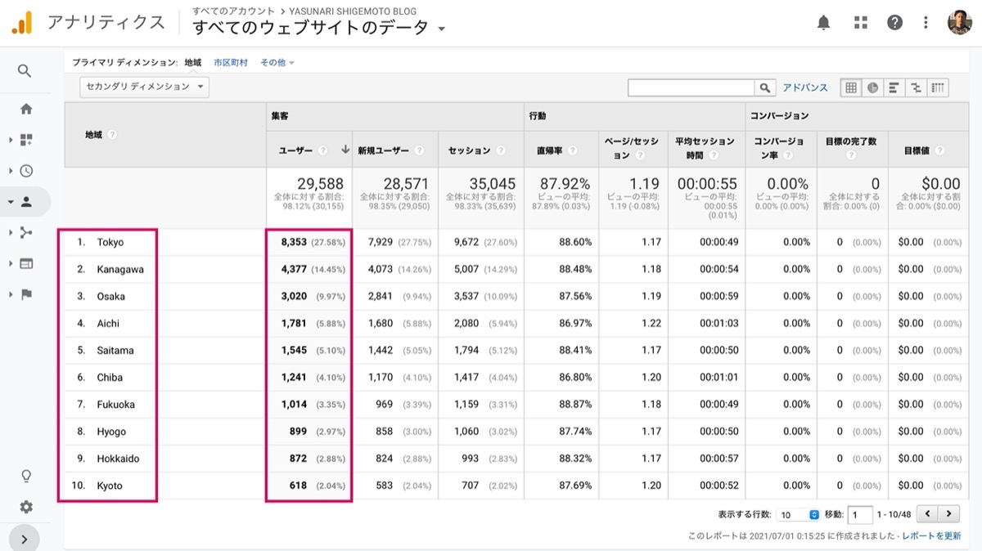This screenshot has height=551, width=982.
Task: Click the レポートを更新 link
Action: coord(932,535)
